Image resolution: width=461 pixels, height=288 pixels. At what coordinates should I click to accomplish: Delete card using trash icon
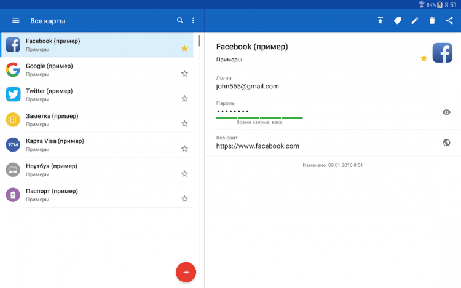432,21
